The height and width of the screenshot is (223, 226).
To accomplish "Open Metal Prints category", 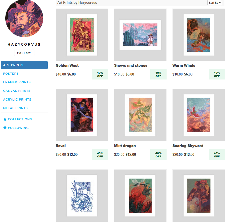I will tap(15, 108).
